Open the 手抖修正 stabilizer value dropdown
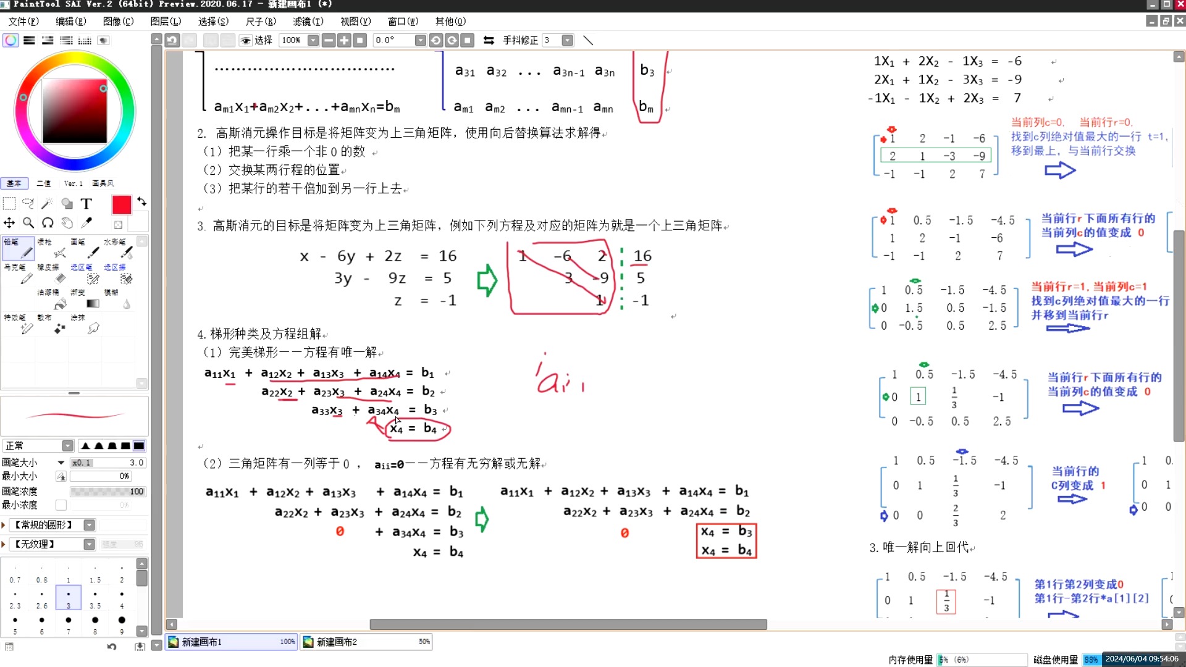 click(568, 40)
